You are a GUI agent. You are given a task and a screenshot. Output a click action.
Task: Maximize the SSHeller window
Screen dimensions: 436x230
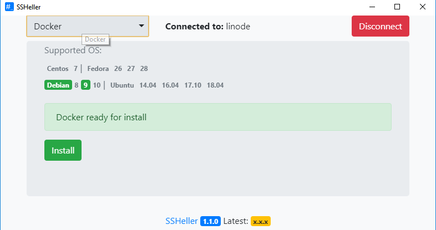pos(397,7)
